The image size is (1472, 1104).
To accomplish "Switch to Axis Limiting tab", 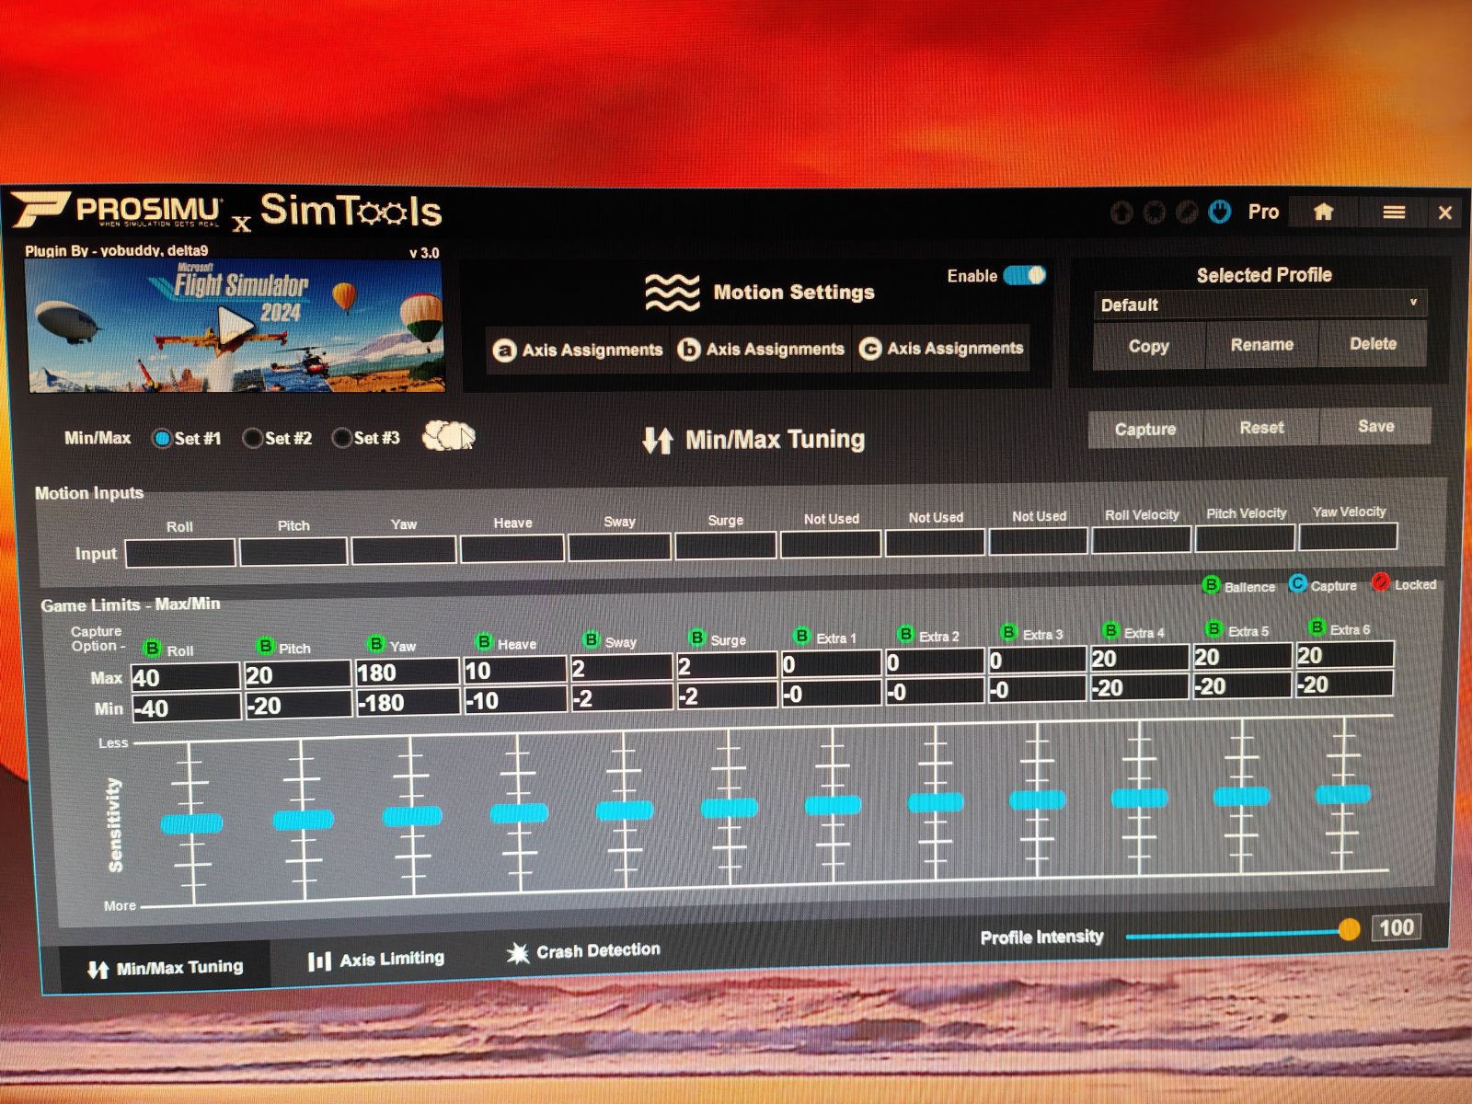I will coord(375,960).
